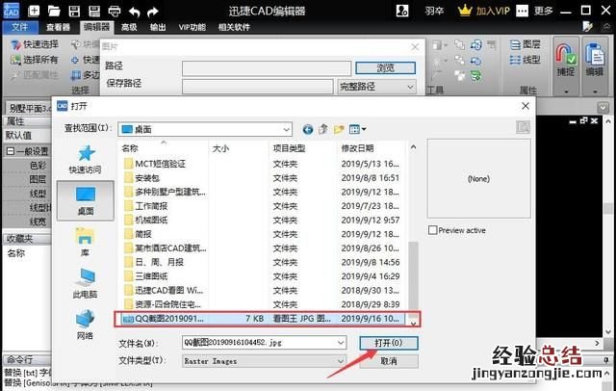Switch to the 相关软件 tab

coord(234,27)
